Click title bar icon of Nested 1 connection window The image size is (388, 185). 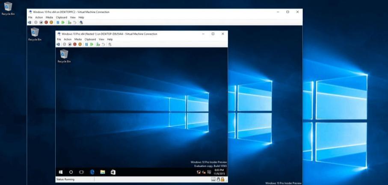pyautogui.click(x=59, y=34)
